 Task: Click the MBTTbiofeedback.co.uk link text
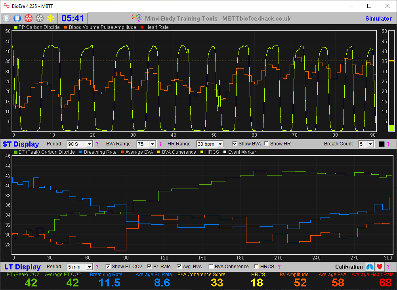(256, 19)
